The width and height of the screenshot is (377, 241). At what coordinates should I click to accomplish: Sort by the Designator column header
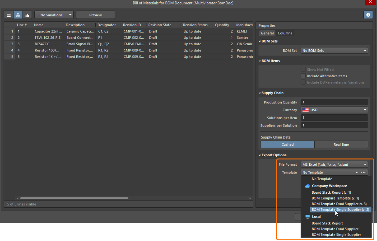tap(107, 25)
